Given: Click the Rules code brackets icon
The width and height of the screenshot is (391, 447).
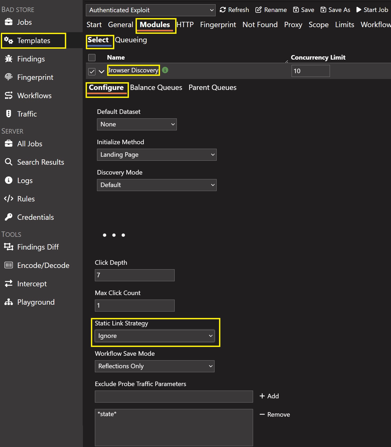Looking at the screenshot, I should coord(9,199).
